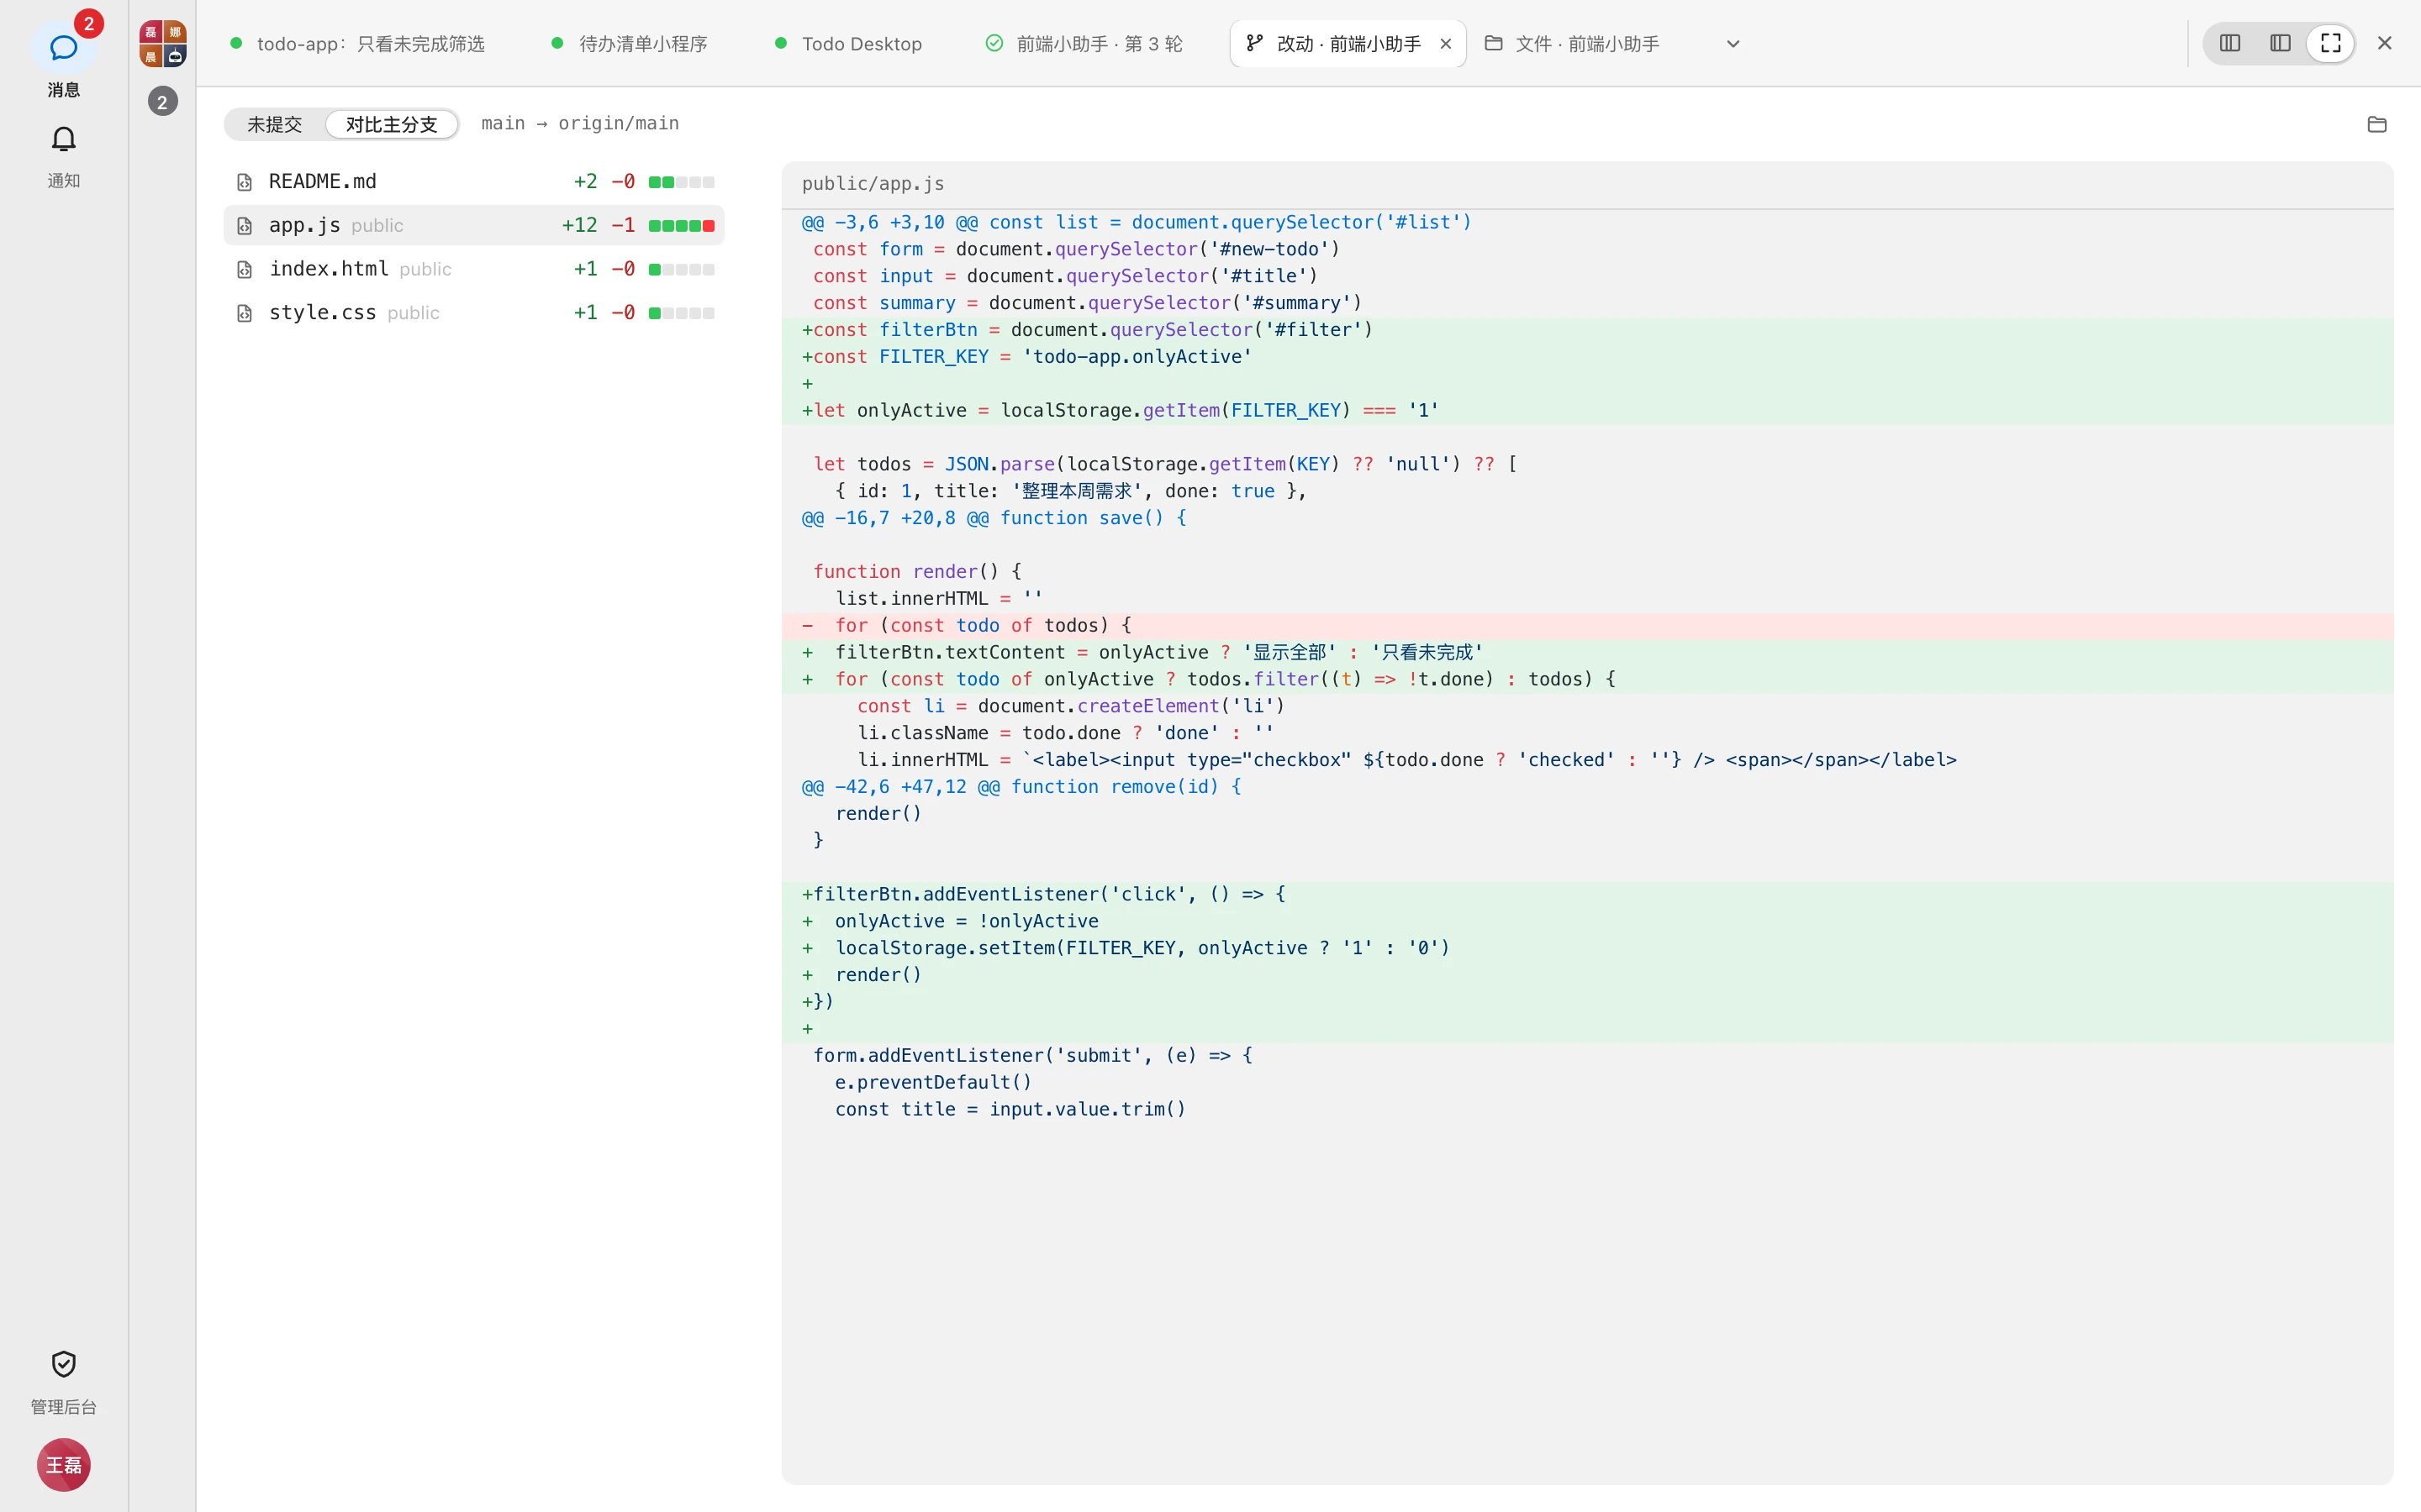Click removed line 'for (const todo of todos)'
This screenshot has width=2421, height=1512.
click(1588, 626)
